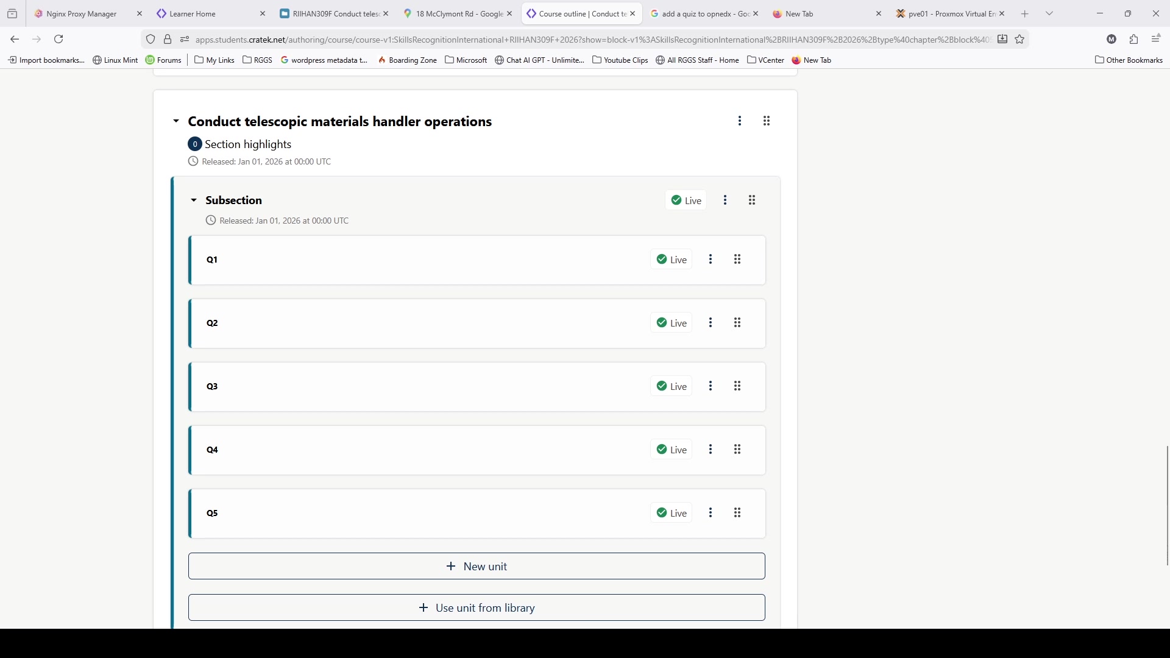This screenshot has height=658, width=1170.
Task: Click the Live status badge on Subsection
Action: 686,200
